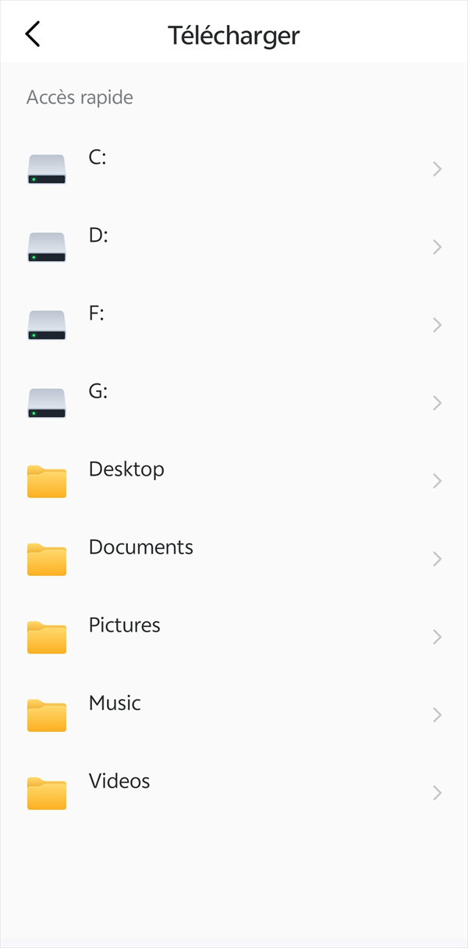
Task: Click the F: drive icon
Action: point(47,325)
